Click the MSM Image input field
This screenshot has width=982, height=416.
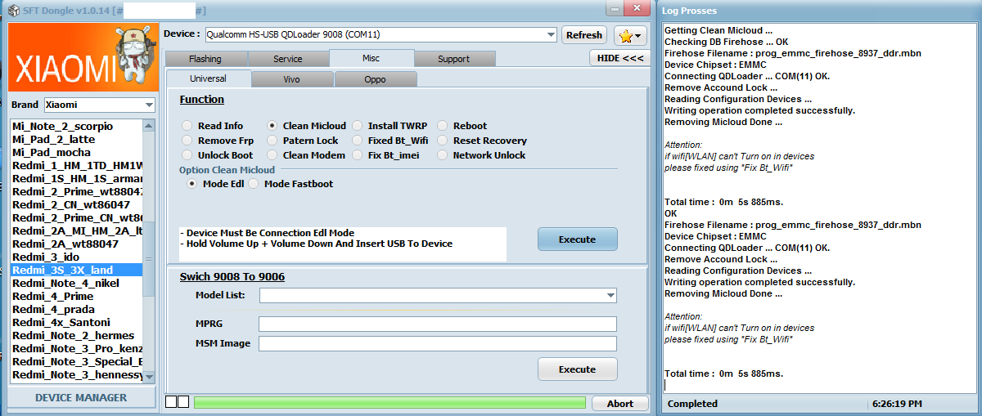click(x=438, y=343)
